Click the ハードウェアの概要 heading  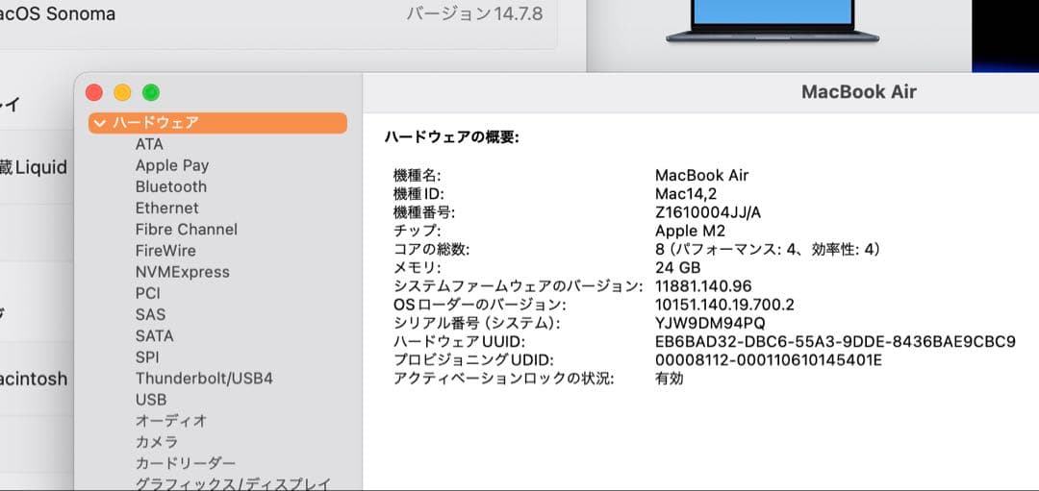tap(452, 137)
